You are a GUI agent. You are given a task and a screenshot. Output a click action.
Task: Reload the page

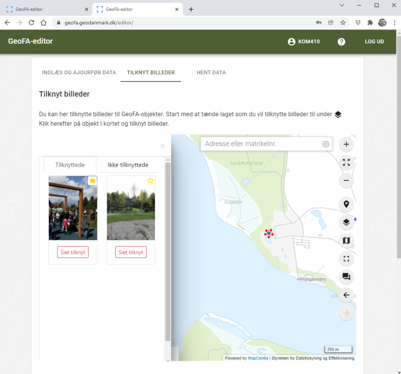(x=31, y=22)
